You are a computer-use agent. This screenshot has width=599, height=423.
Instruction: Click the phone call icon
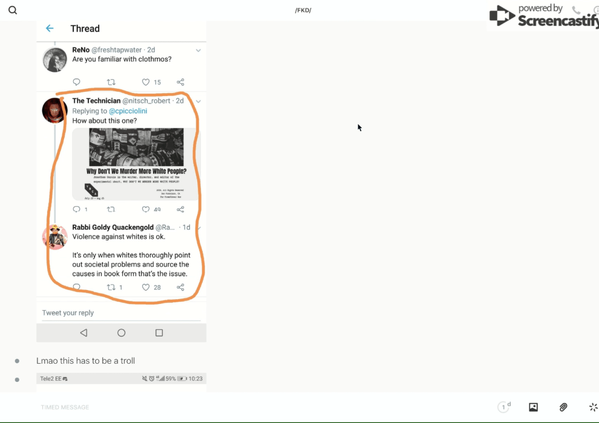pos(576,10)
